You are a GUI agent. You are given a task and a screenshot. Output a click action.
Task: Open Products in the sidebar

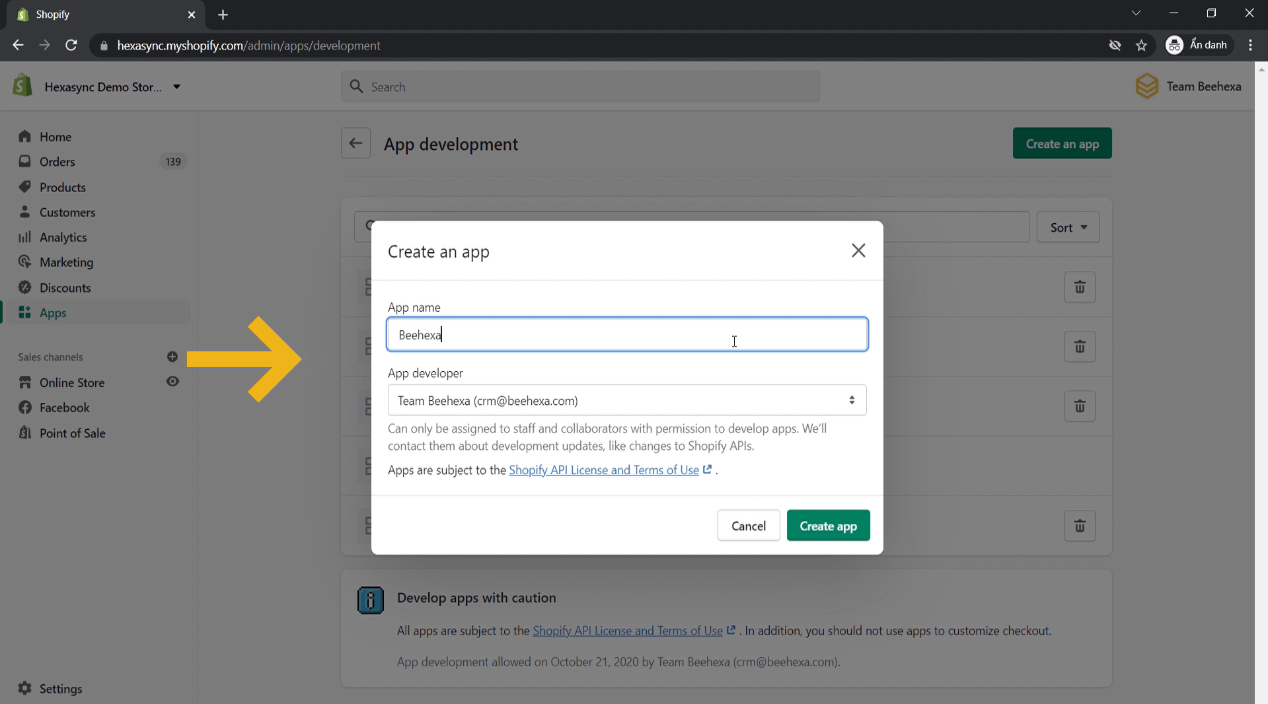coord(63,188)
